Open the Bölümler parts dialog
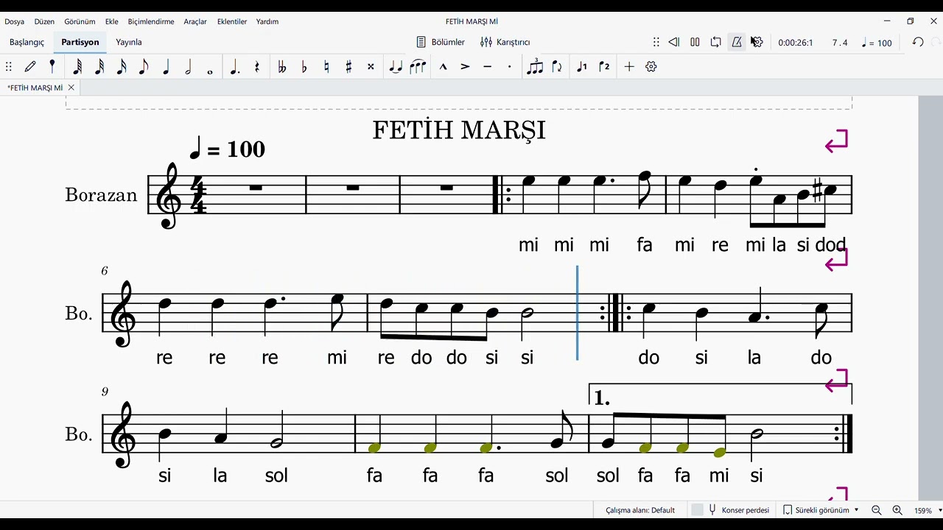Screen dimensions: 943x530 441,42
